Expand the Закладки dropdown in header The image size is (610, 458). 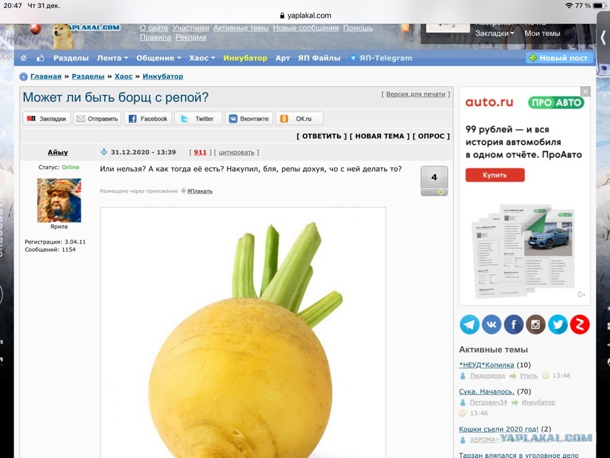[x=495, y=33]
